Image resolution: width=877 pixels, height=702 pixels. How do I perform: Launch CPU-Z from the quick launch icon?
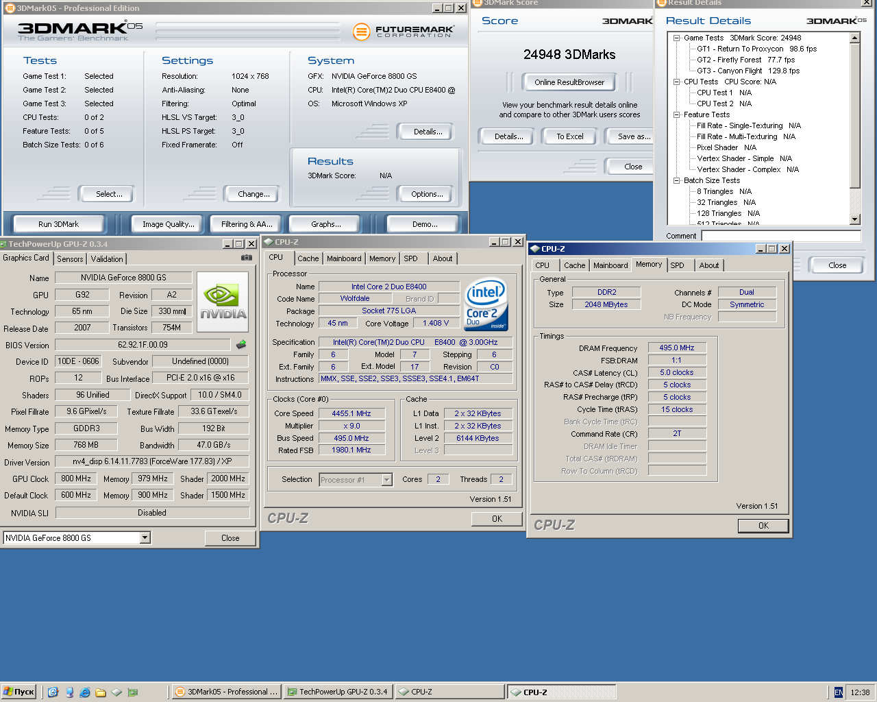(116, 692)
